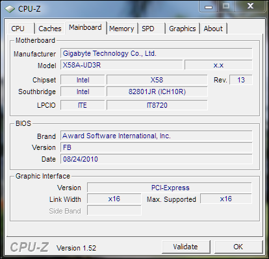Close the CPU-Z window
The width and height of the screenshot is (269, 259).
click(250, 6)
